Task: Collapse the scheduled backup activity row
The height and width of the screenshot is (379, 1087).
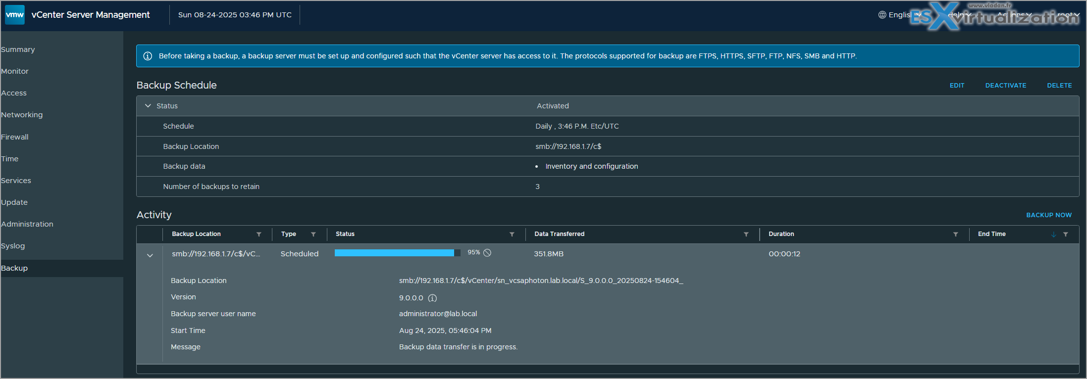Action: (x=150, y=255)
